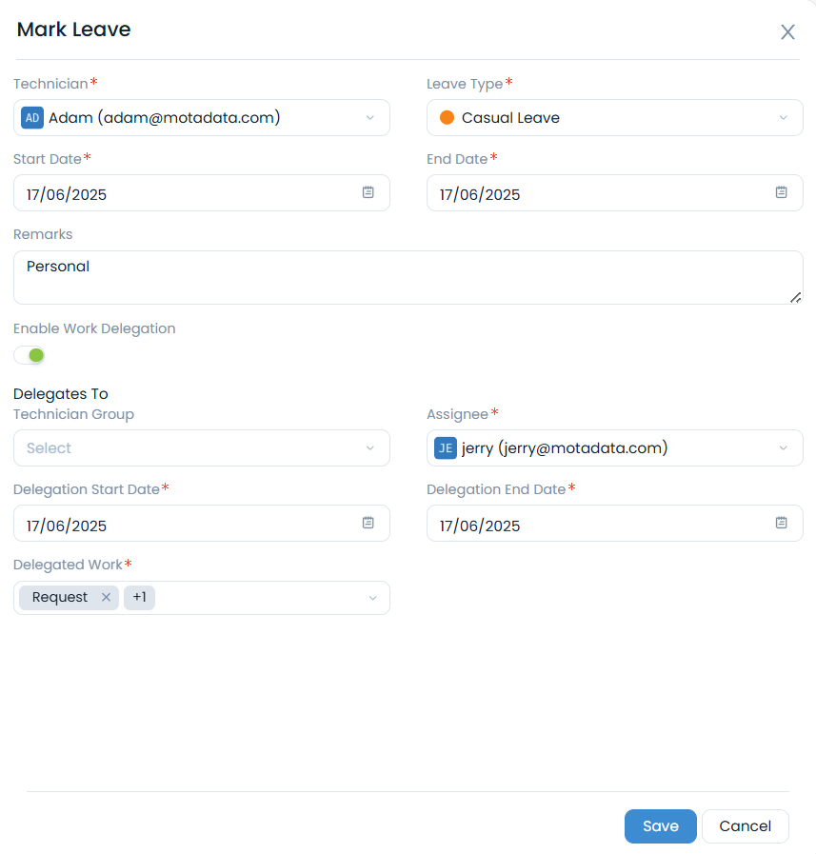
Task: Click jerry's JE avatar icon
Action: 446,448
